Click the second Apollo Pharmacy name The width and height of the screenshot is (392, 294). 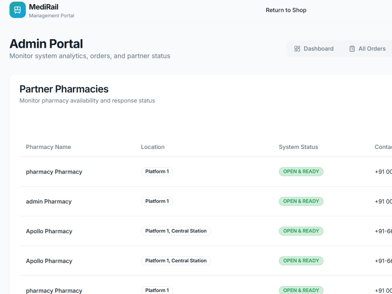49,261
